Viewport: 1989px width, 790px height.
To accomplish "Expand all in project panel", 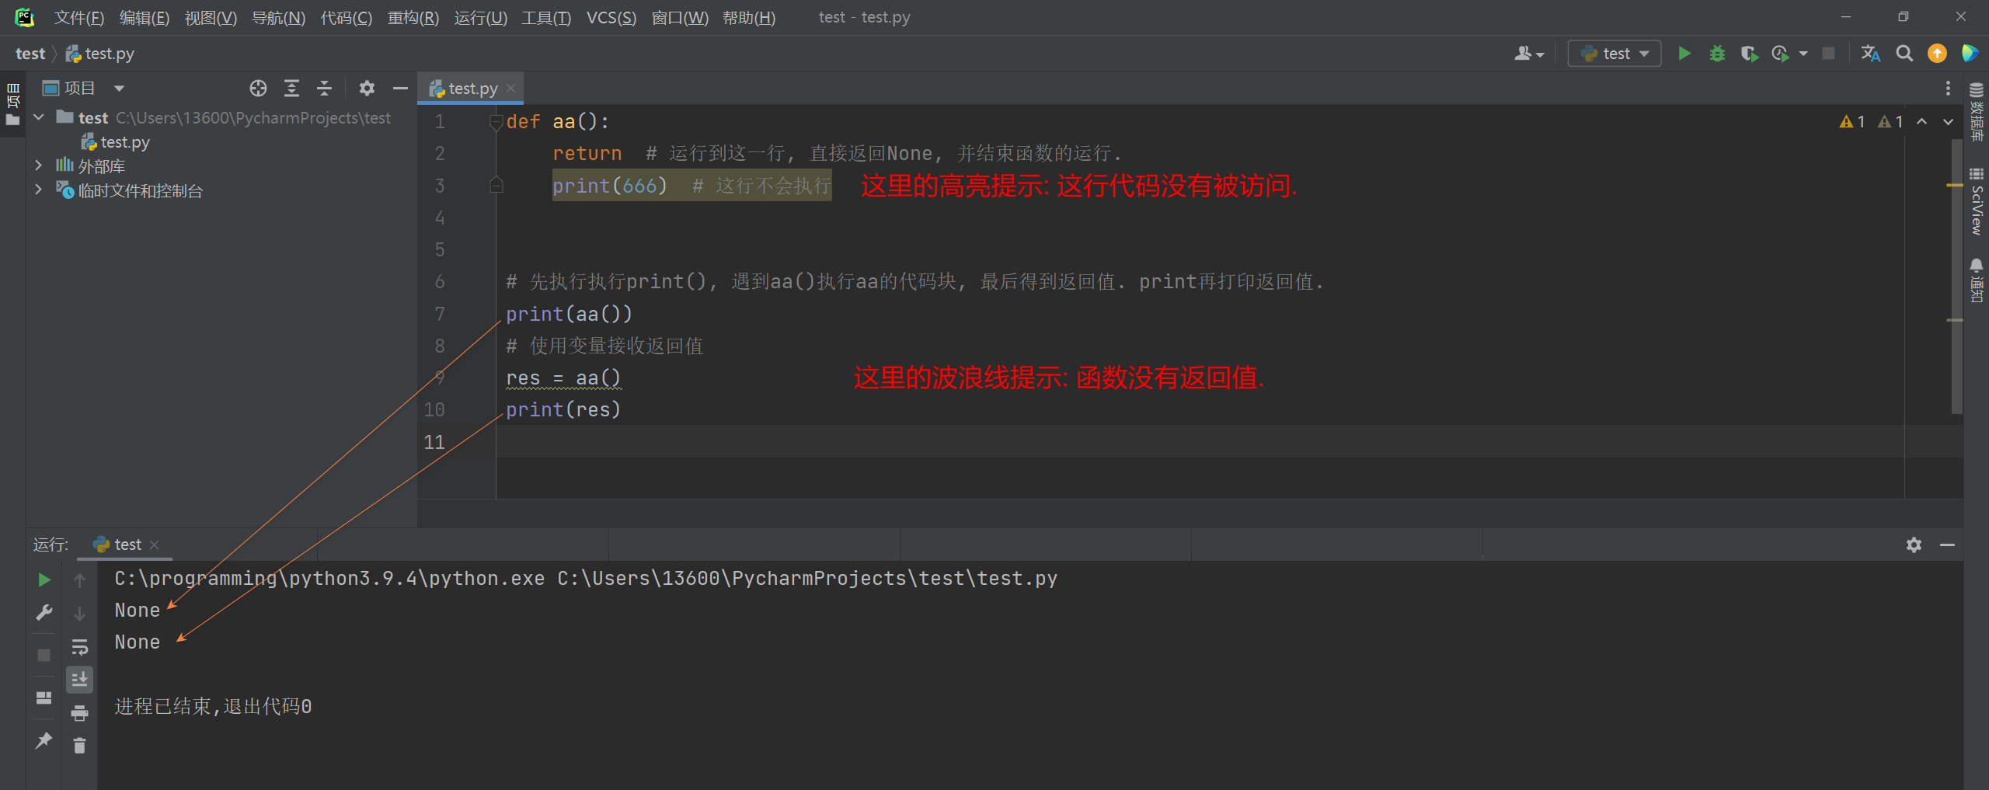I will pos(291,89).
